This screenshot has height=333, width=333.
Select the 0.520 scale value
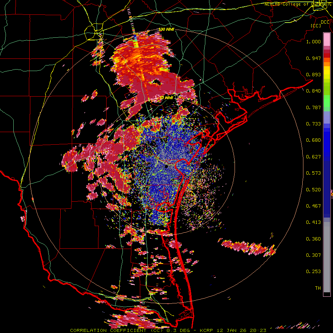[x=313, y=190]
